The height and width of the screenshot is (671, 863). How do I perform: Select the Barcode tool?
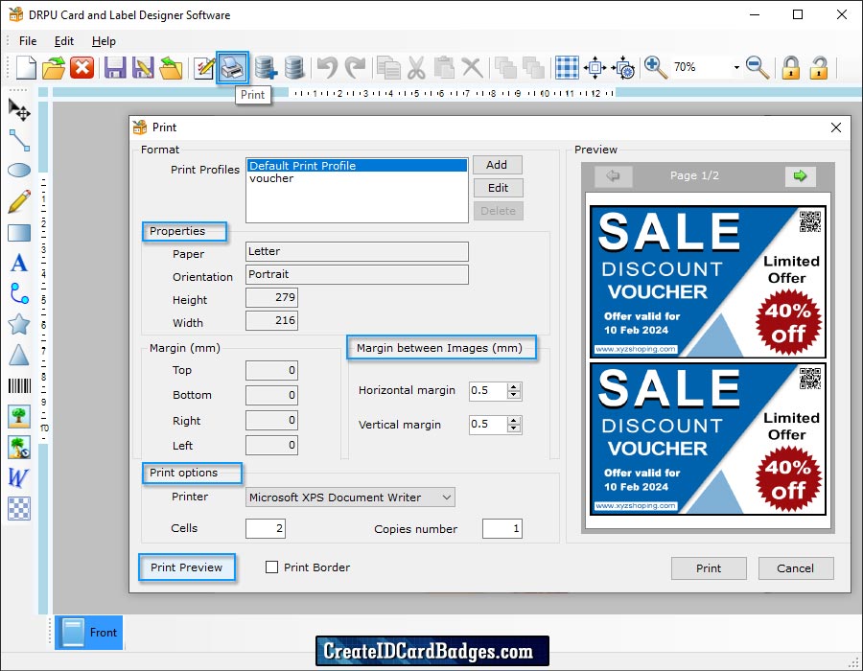pyautogui.click(x=19, y=385)
